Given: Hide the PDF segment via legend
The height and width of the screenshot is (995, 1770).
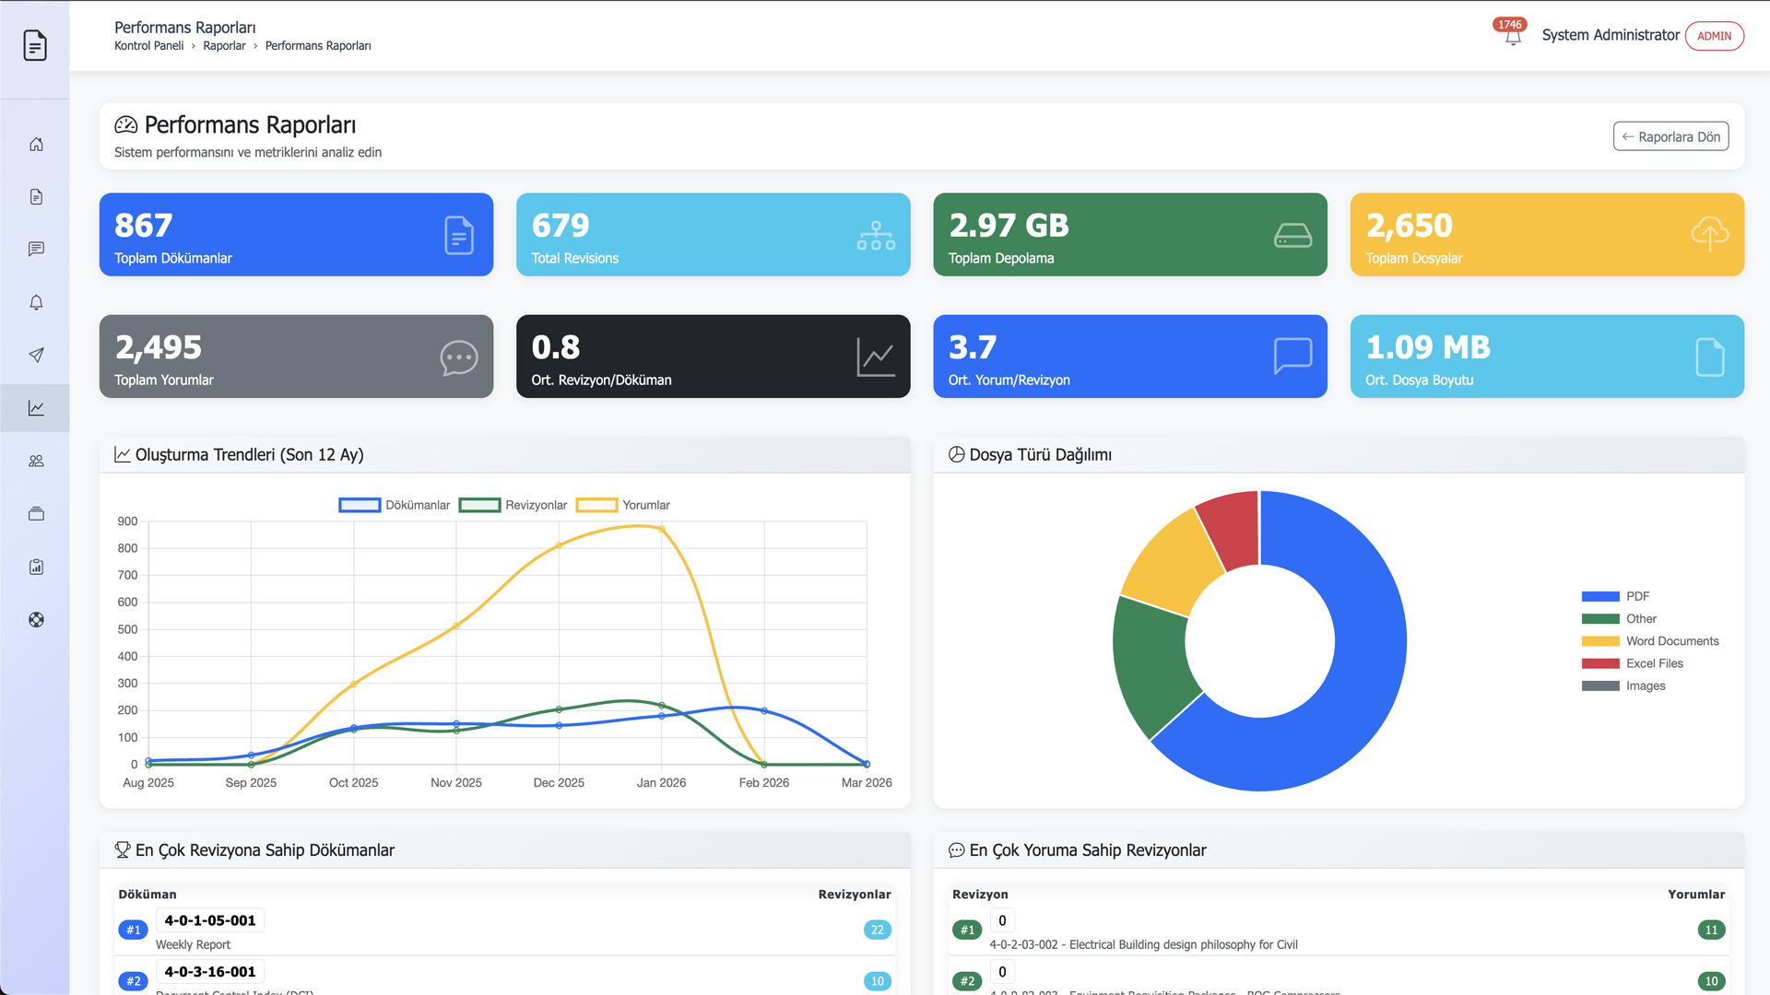Looking at the screenshot, I should [1615, 596].
